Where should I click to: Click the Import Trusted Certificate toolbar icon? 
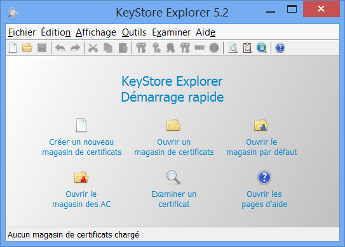tap(170, 48)
